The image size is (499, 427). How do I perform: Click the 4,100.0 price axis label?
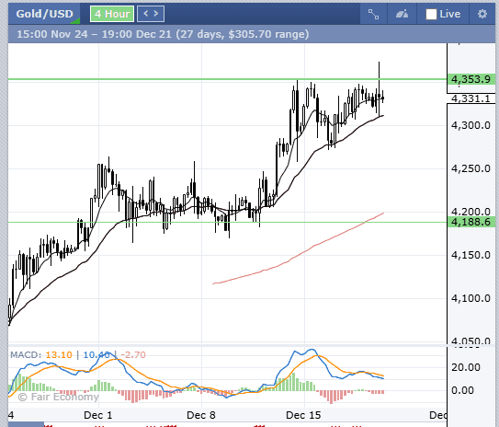471,298
